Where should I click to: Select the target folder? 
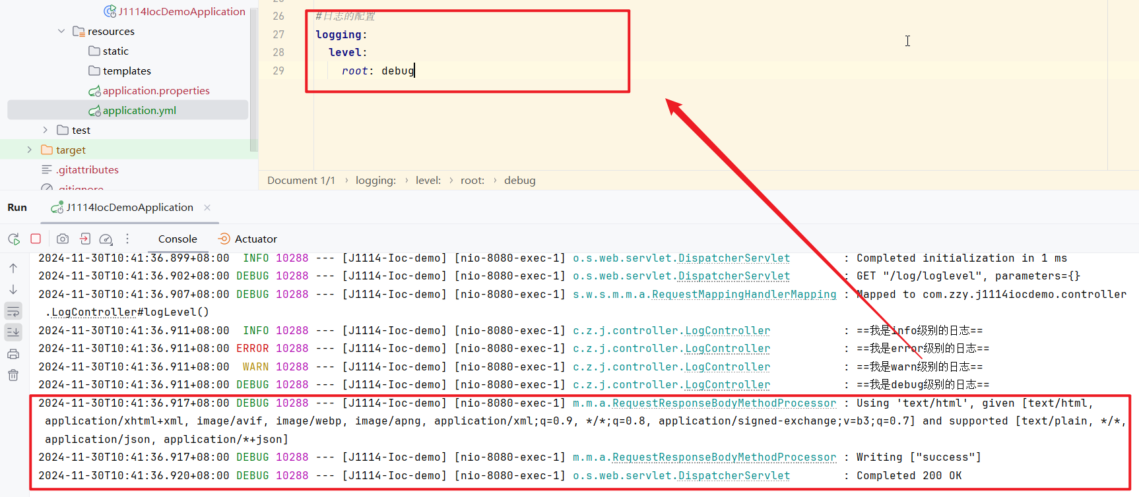pos(64,150)
